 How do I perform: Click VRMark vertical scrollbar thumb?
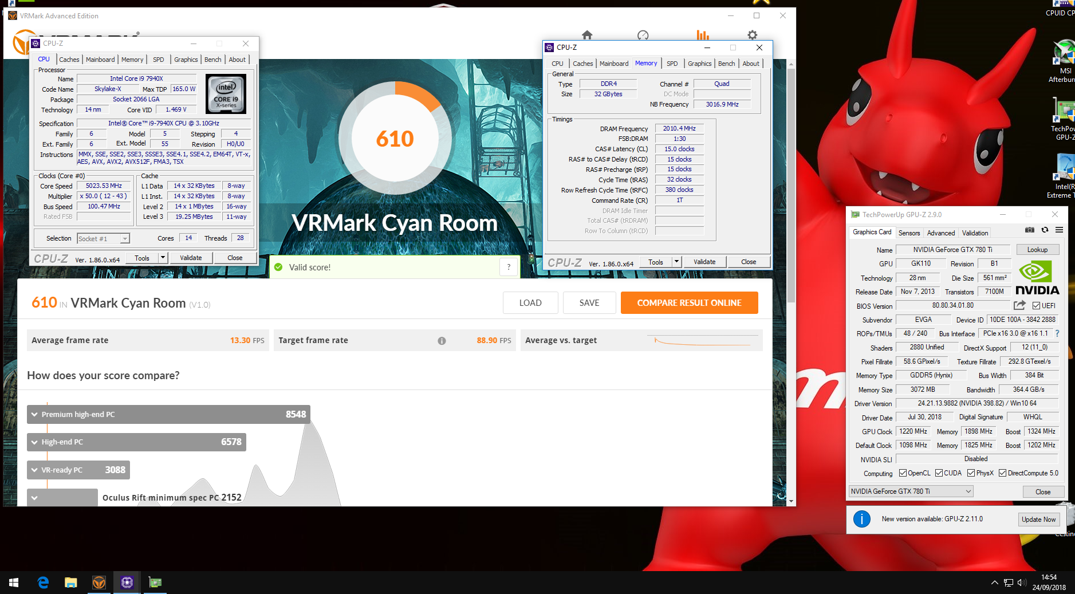(791, 184)
